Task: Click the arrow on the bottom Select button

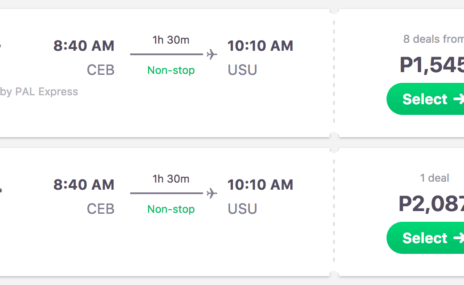Action: point(458,238)
